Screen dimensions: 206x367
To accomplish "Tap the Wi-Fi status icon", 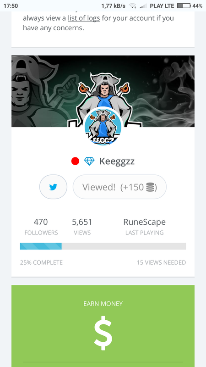I will point(132,6).
